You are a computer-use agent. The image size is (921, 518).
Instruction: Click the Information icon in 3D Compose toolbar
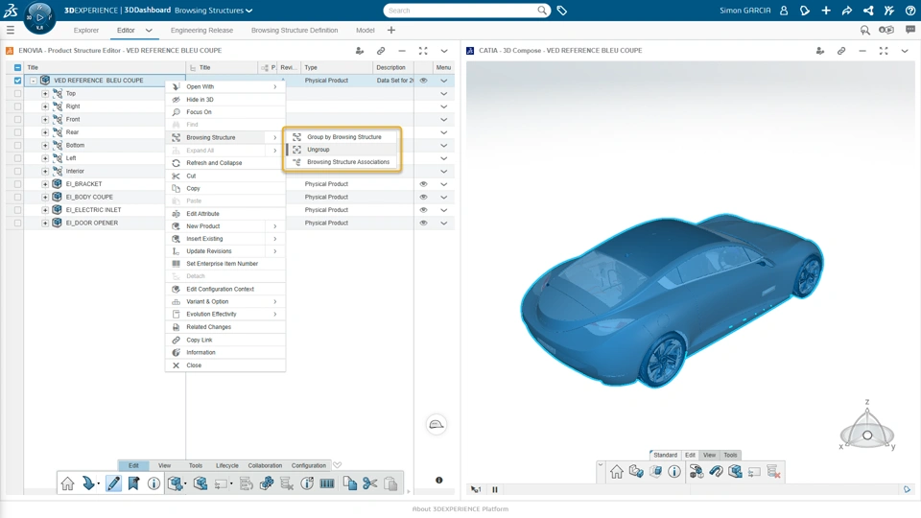(x=674, y=472)
